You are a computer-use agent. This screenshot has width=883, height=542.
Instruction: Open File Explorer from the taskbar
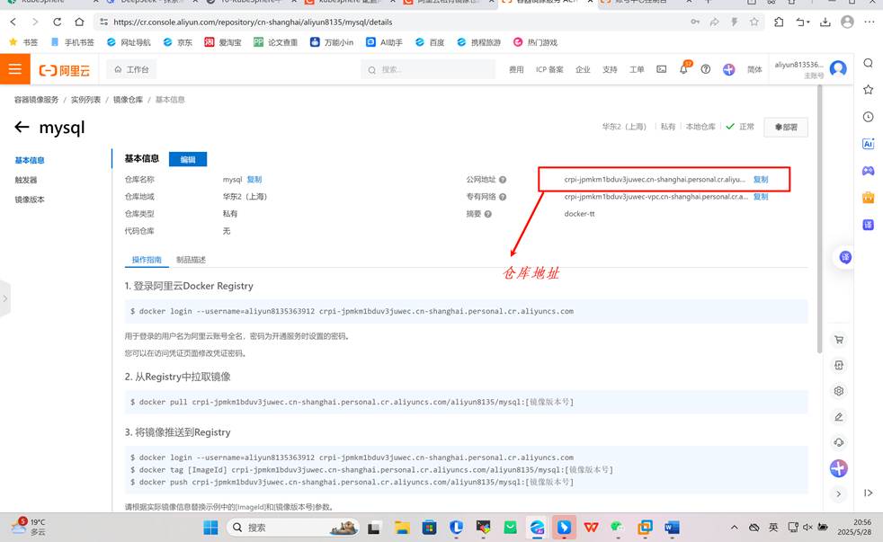(x=402, y=528)
